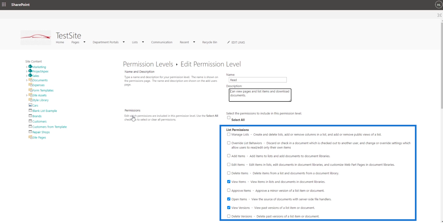Open the Blank List Example link

(x=45, y=111)
